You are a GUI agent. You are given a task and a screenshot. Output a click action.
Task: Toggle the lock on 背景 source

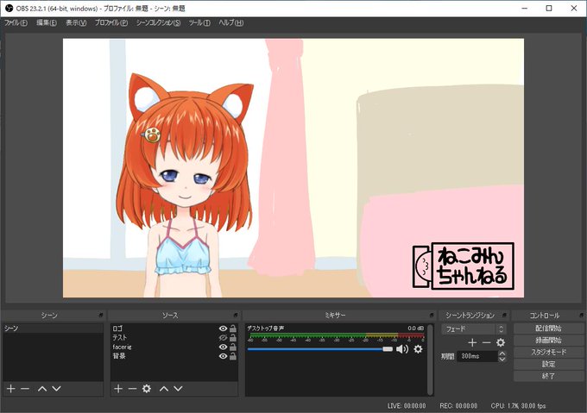[233, 356]
